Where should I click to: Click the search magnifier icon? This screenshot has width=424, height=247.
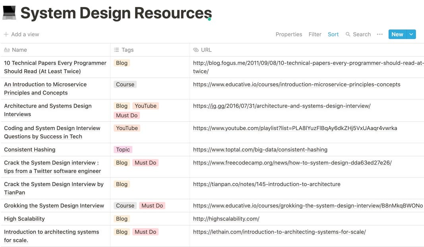tap(348, 34)
